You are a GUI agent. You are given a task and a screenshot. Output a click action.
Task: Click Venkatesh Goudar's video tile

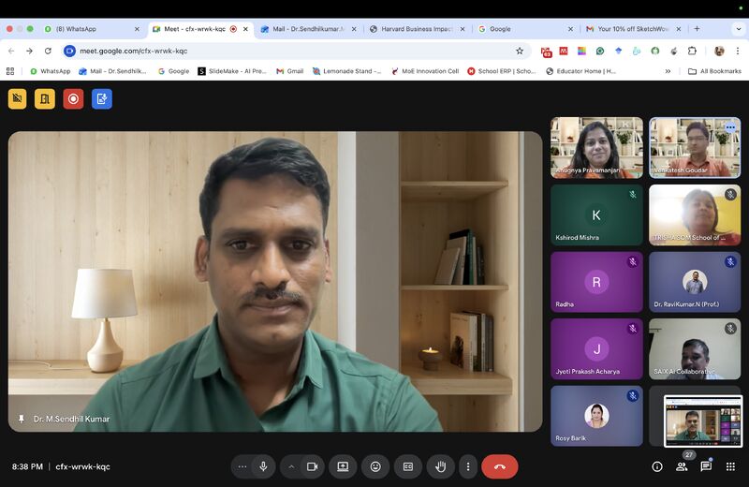695,147
